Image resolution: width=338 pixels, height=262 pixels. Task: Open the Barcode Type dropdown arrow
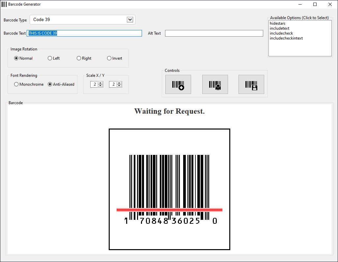[x=130, y=20]
